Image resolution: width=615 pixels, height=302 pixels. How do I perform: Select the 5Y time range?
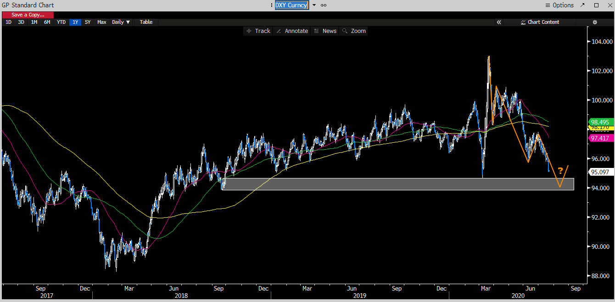(x=88, y=22)
